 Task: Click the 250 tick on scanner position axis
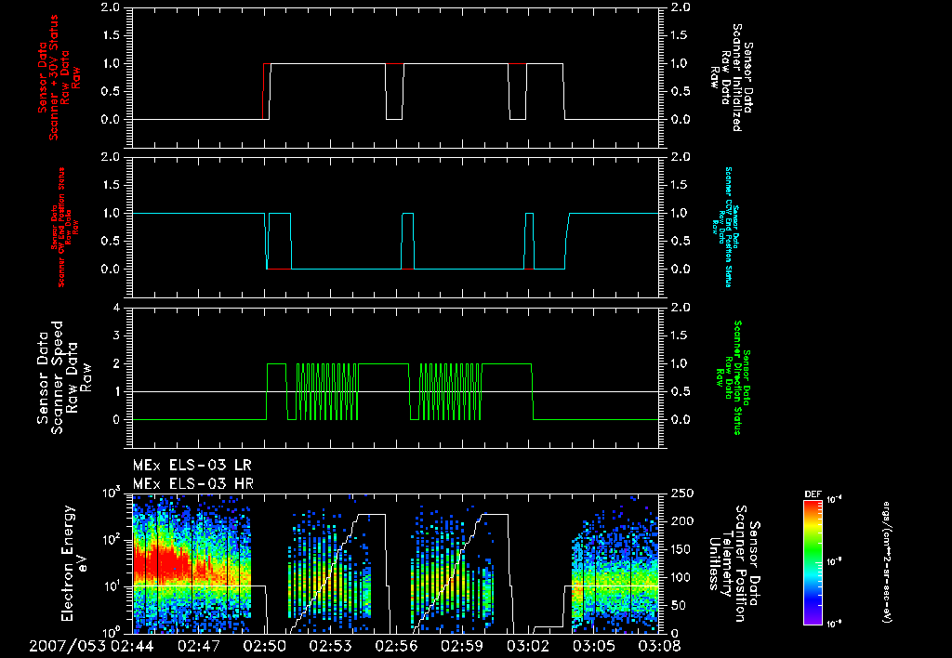tap(681, 494)
